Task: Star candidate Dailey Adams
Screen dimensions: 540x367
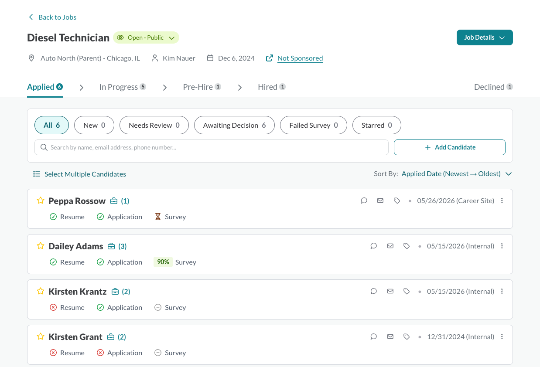Action: click(41, 246)
